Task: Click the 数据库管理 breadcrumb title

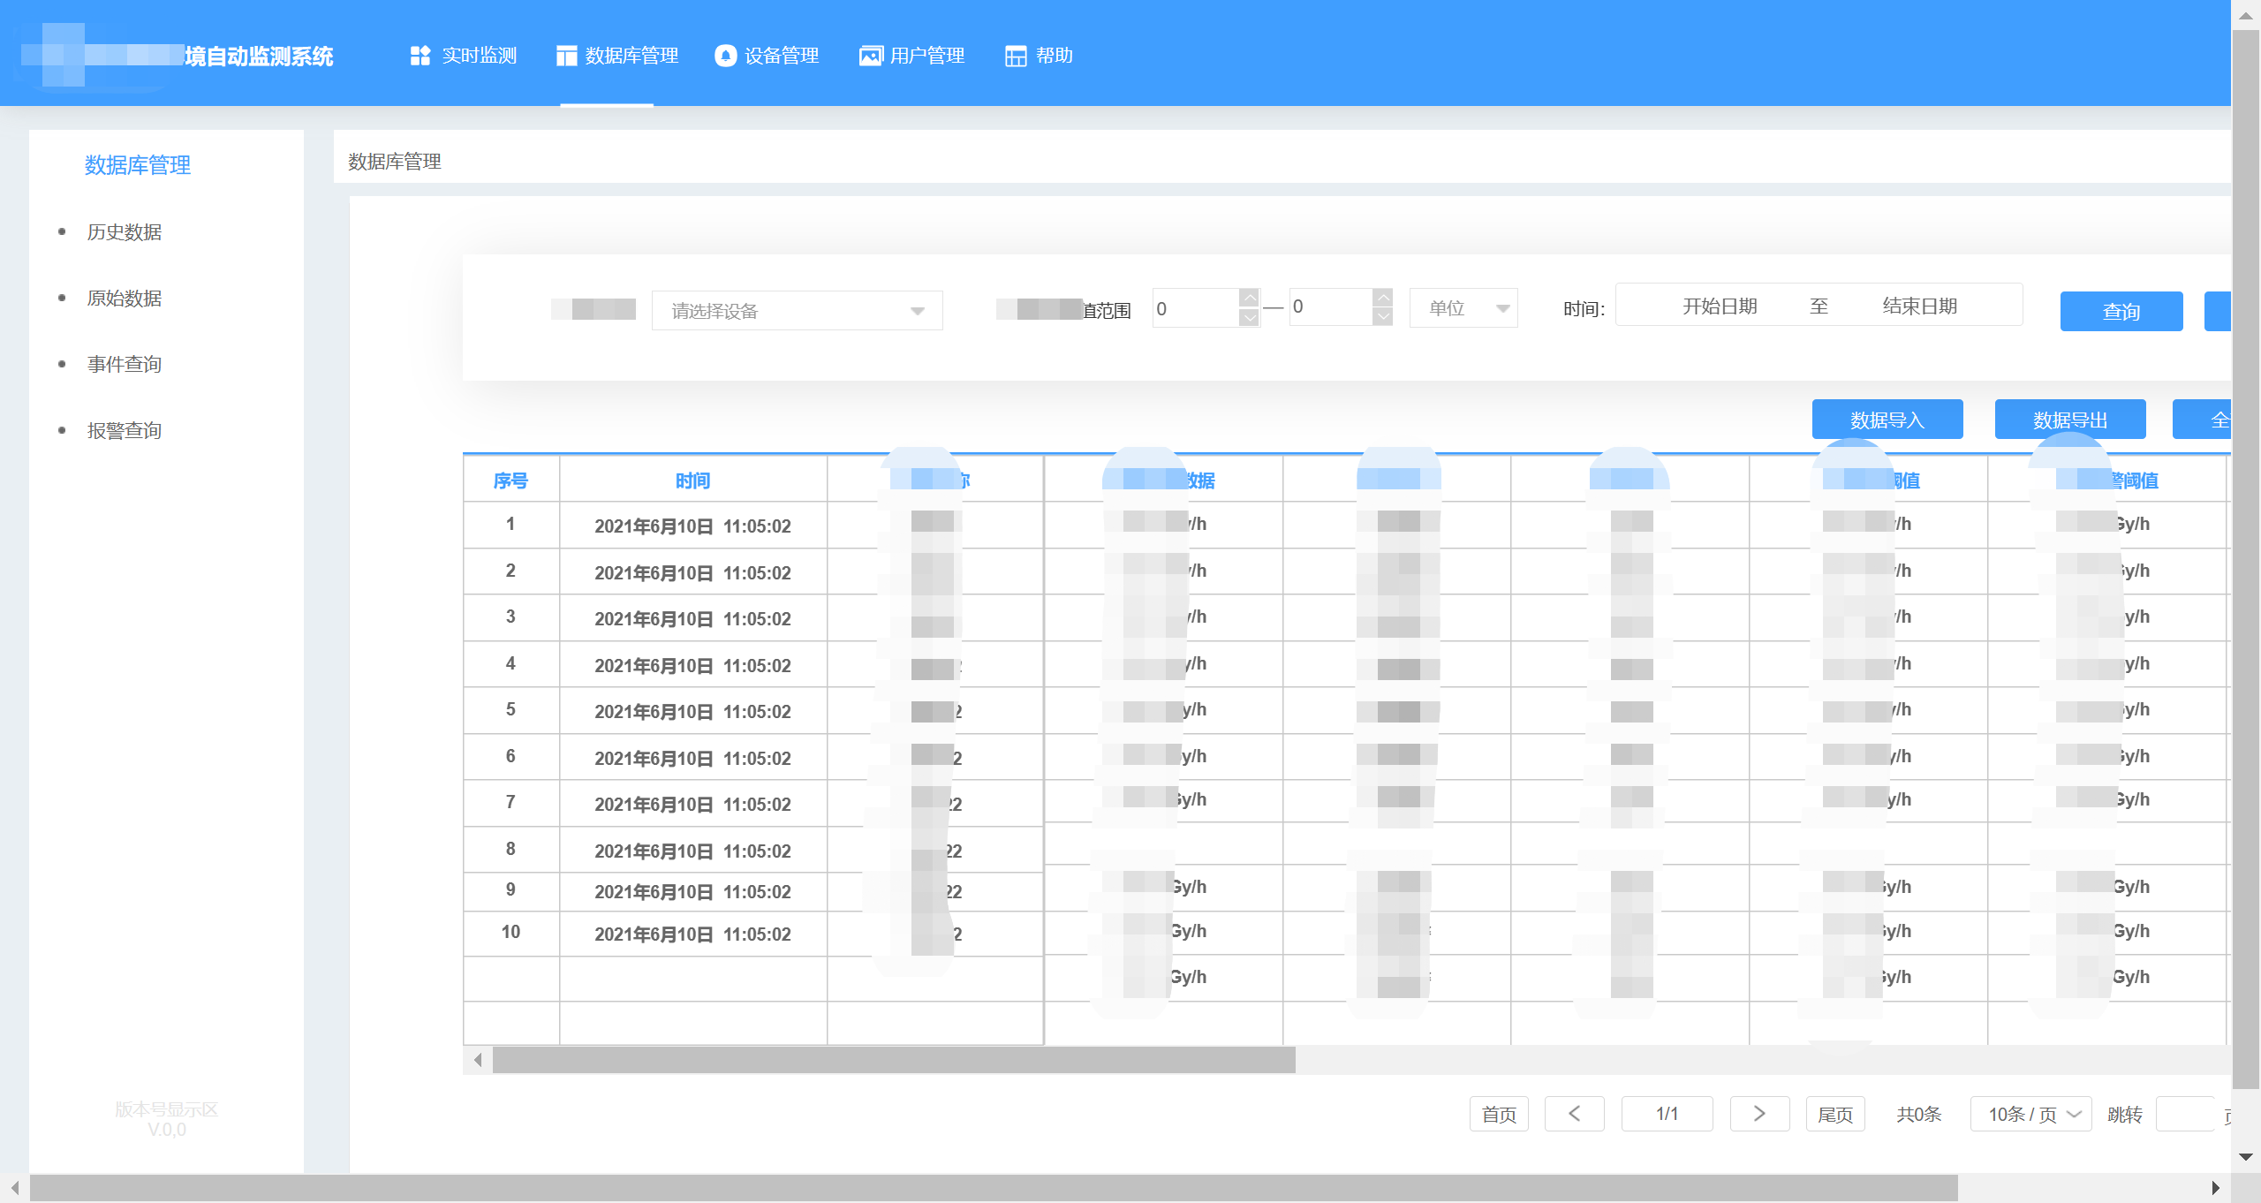Action: pyautogui.click(x=395, y=162)
